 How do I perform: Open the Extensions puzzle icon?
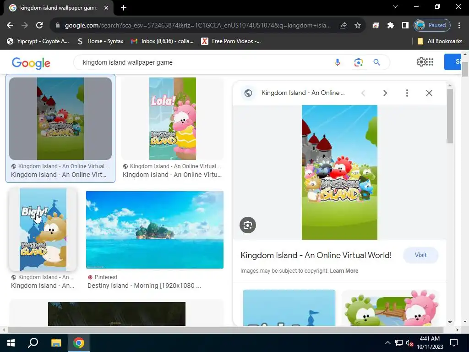tap(390, 26)
